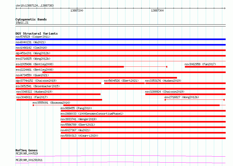The width and height of the screenshot is (233, 166).
Task: Click the red bar under nsv3062958
Action: [205, 67]
